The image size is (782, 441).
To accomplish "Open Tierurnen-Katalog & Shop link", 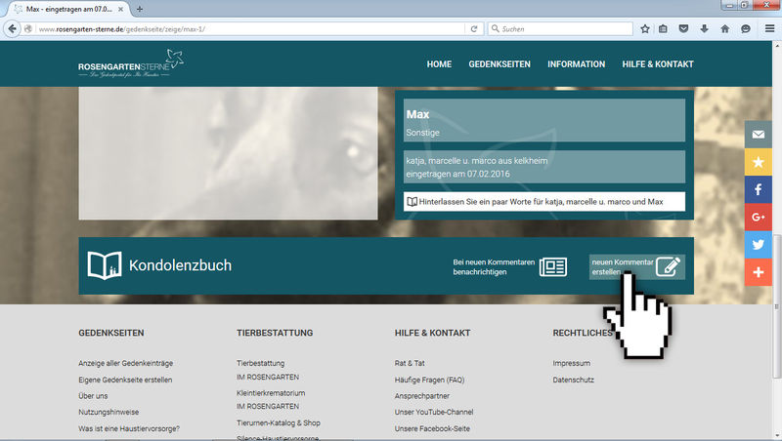I will pyautogui.click(x=279, y=422).
